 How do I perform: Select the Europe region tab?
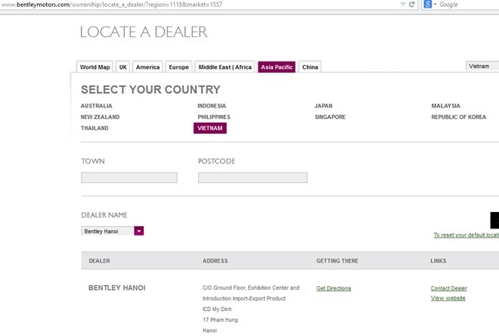(x=178, y=67)
